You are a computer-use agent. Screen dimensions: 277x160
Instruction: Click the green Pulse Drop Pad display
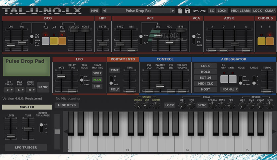click(26, 66)
